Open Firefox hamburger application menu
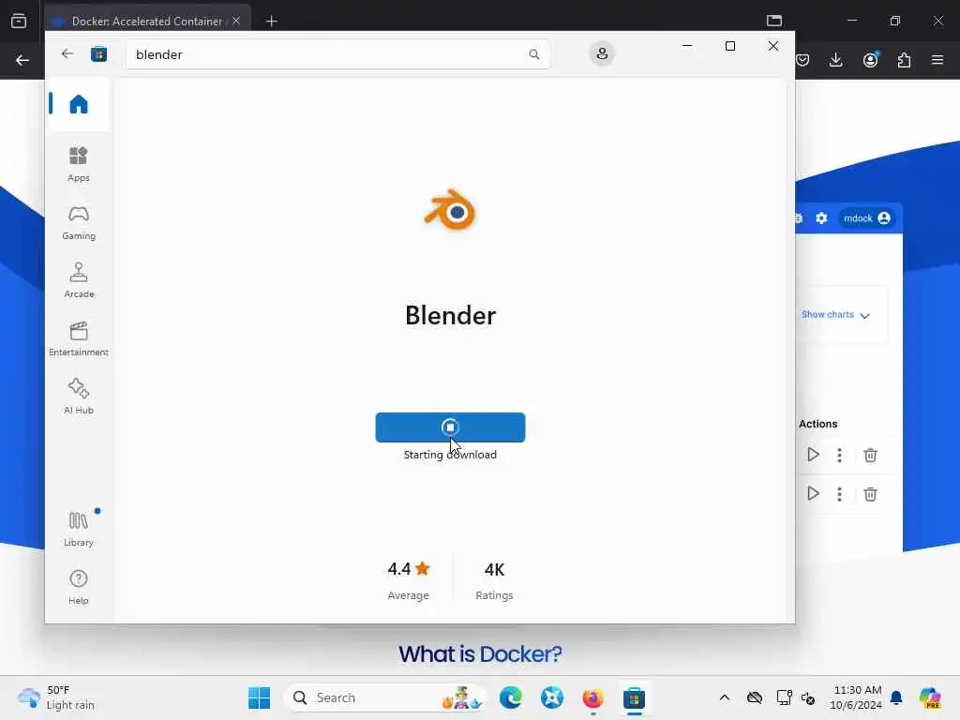Image resolution: width=960 pixels, height=720 pixels. point(937,60)
